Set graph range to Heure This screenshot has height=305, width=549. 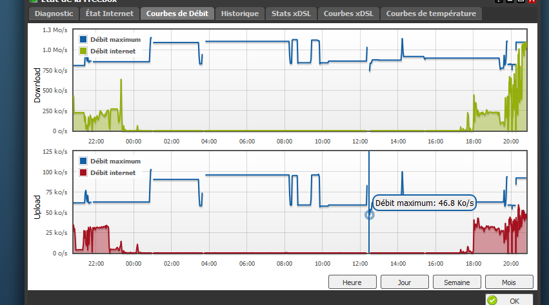[x=352, y=282]
